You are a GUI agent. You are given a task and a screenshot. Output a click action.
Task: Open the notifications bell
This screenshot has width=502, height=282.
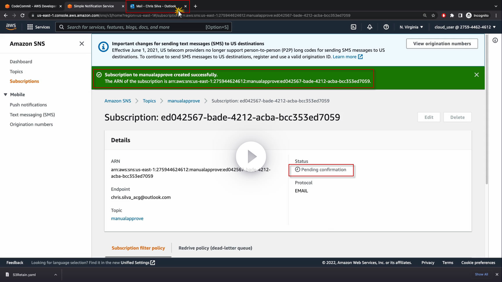370,27
